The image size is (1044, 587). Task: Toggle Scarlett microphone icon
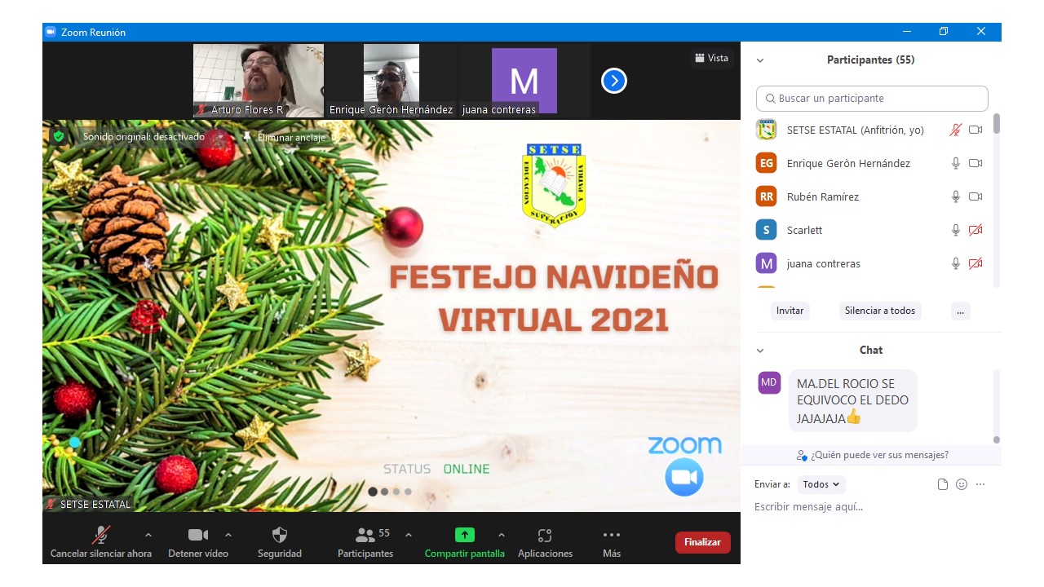pos(956,230)
